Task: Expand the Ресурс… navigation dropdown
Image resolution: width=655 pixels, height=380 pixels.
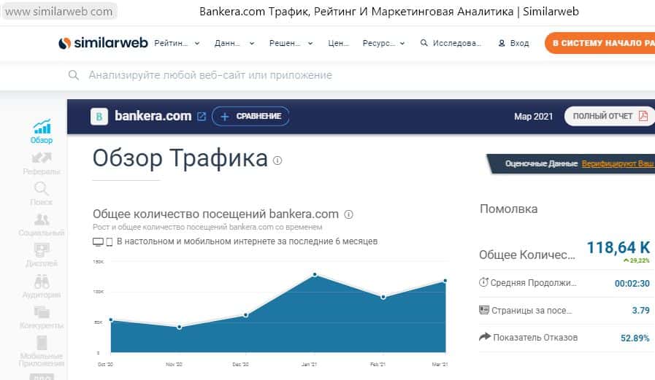Action: [x=383, y=43]
